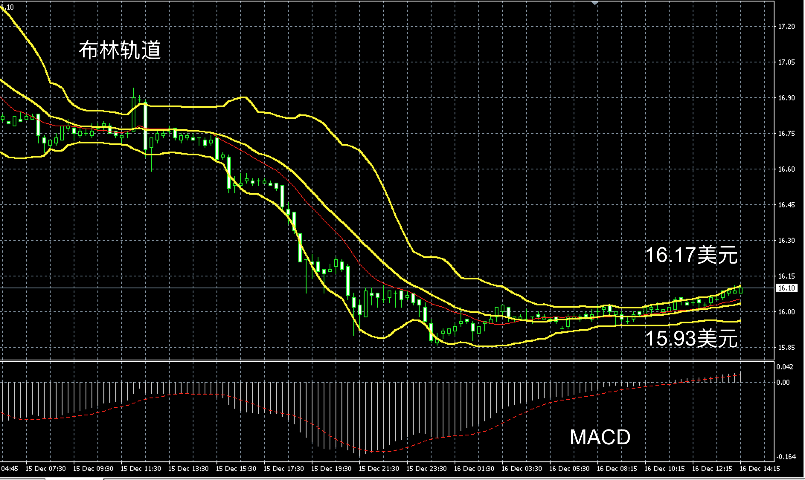Click the -0.164 MACD scale label

tap(786, 457)
